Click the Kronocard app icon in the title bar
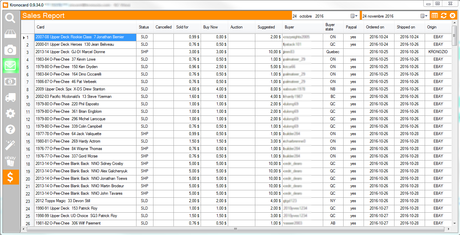The width and height of the screenshot is (460, 235). click(x=5, y=5)
